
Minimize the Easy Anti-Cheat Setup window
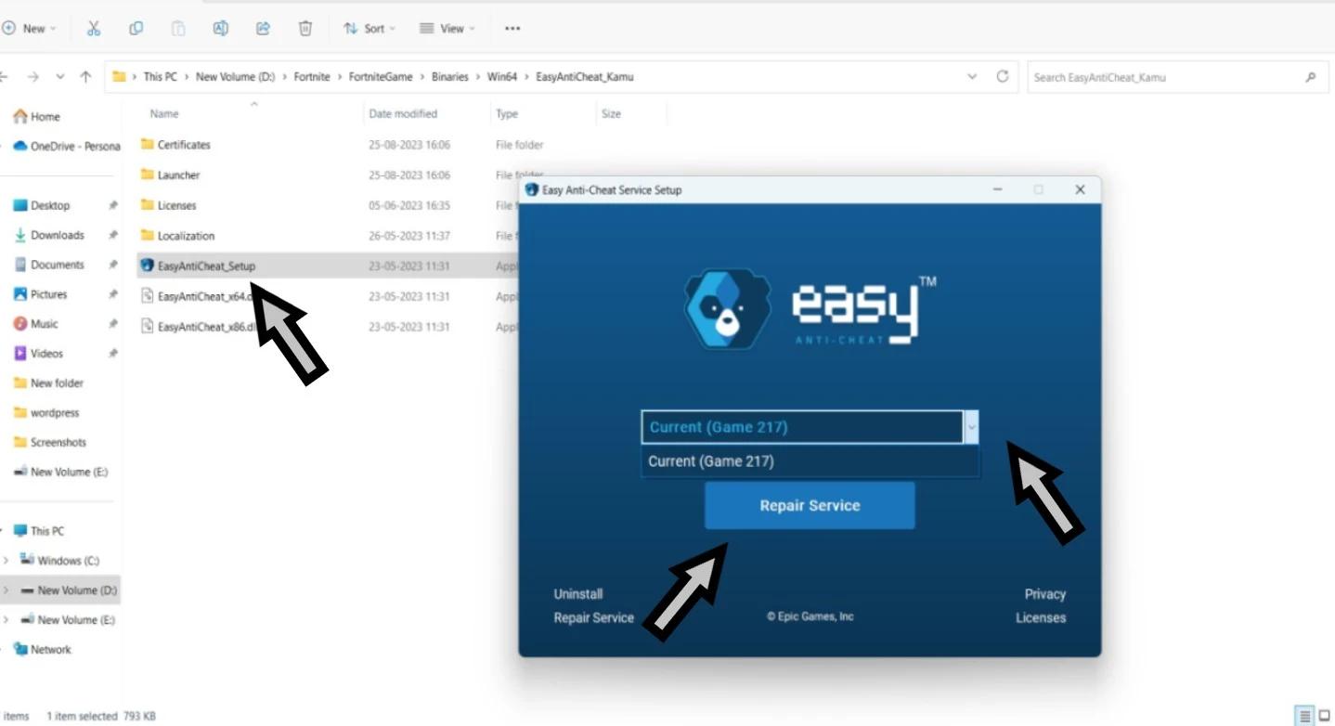pos(998,189)
